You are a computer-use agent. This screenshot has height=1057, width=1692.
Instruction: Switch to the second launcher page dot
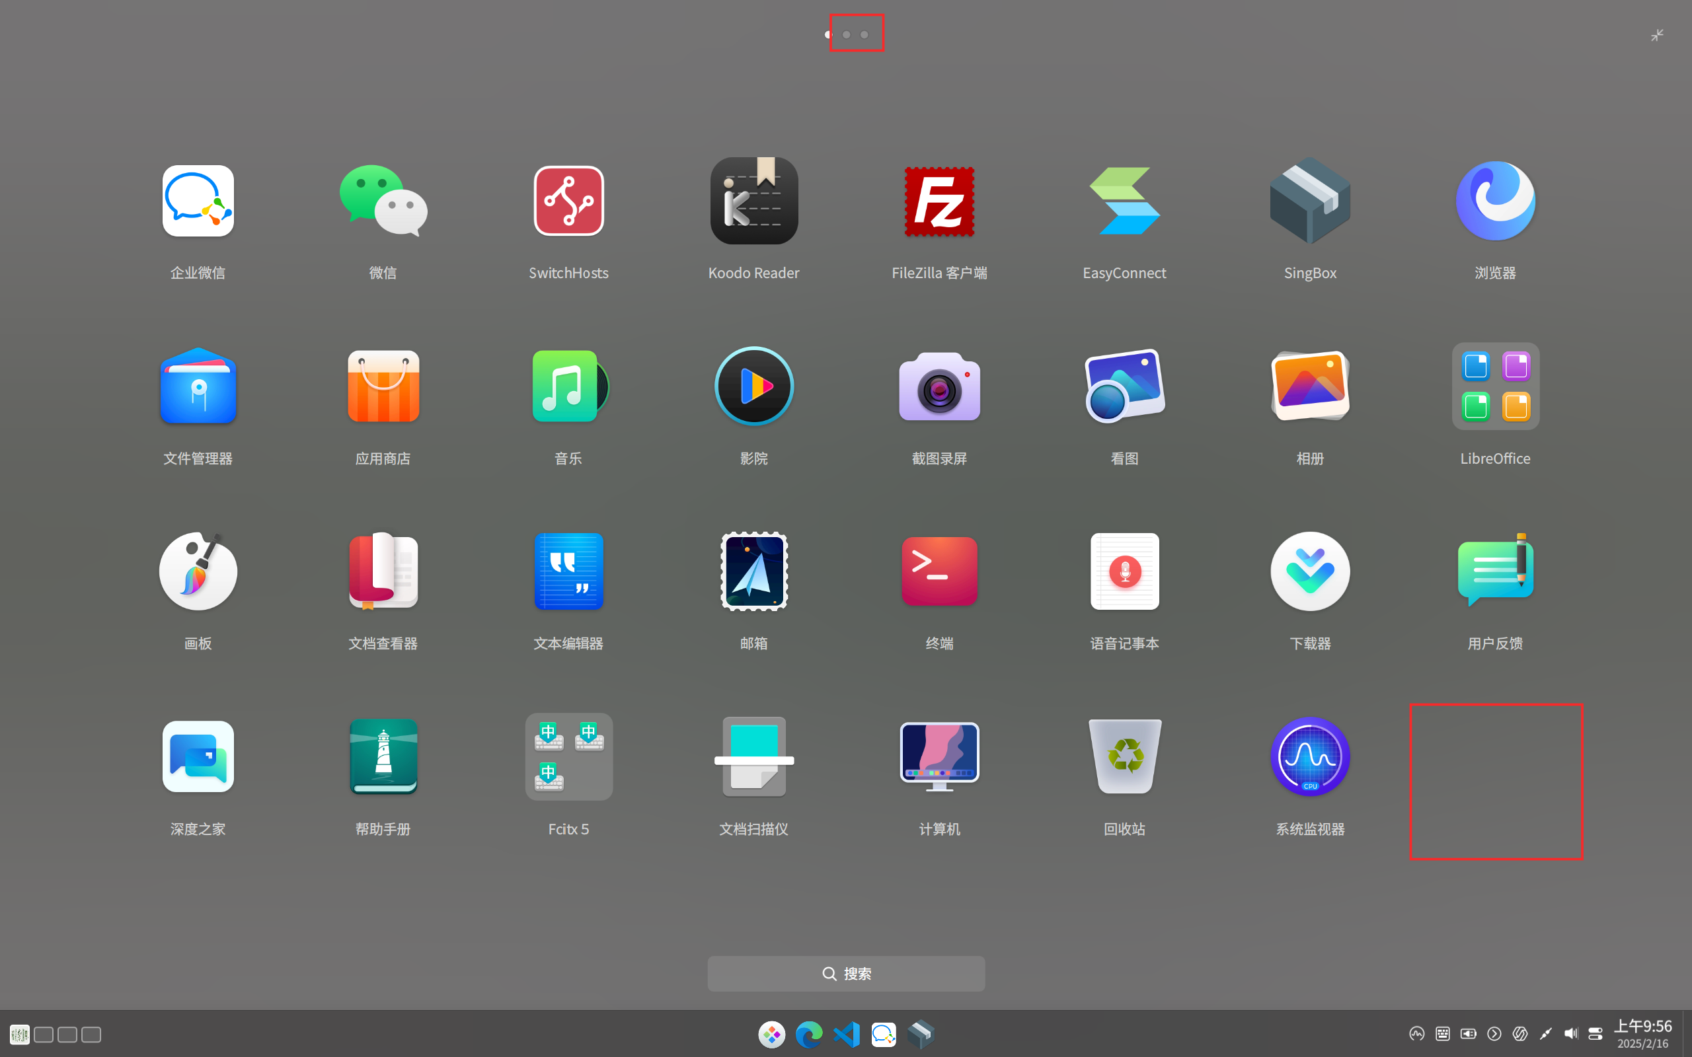click(x=846, y=34)
